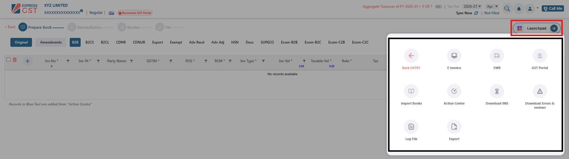Open the E Invoice launchpad icon
569x159 pixels.
point(454,56)
